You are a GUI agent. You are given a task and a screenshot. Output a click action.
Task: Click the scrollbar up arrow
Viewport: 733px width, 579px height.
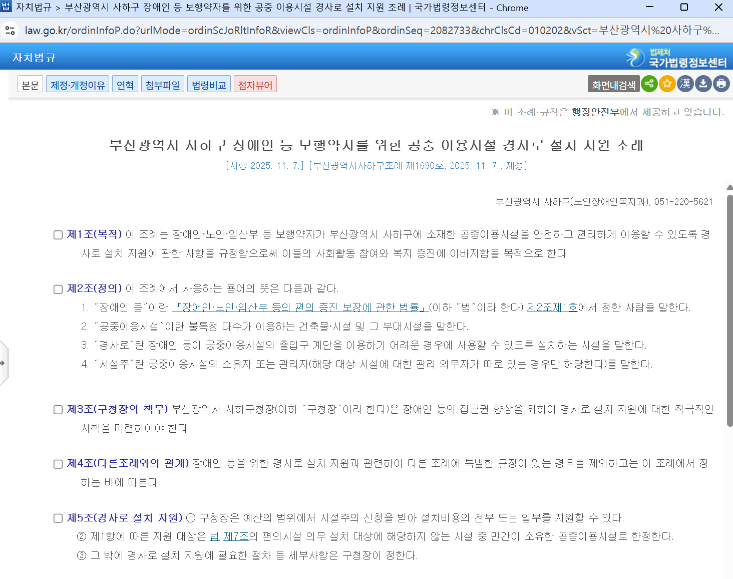tap(729, 187)
